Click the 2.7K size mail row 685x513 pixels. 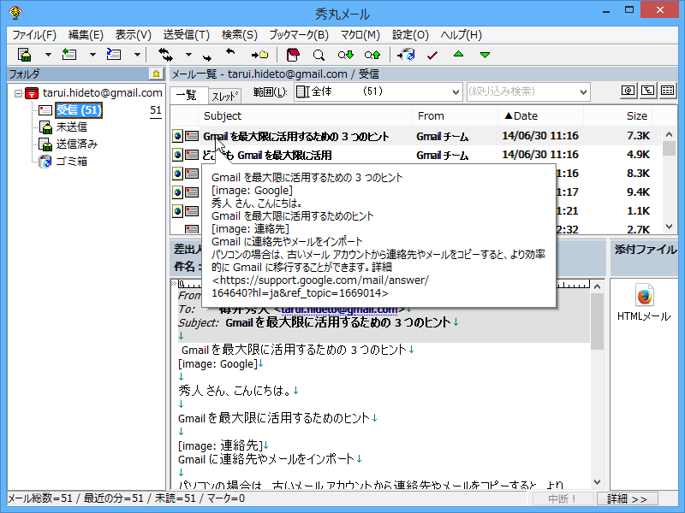[415, 229]
